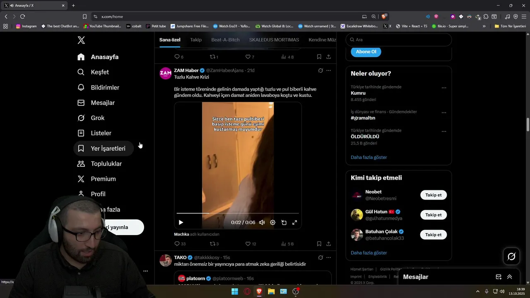Open Premium page
Image resolution: width=530 pixels, height=298 pixels.
point(97,179)
